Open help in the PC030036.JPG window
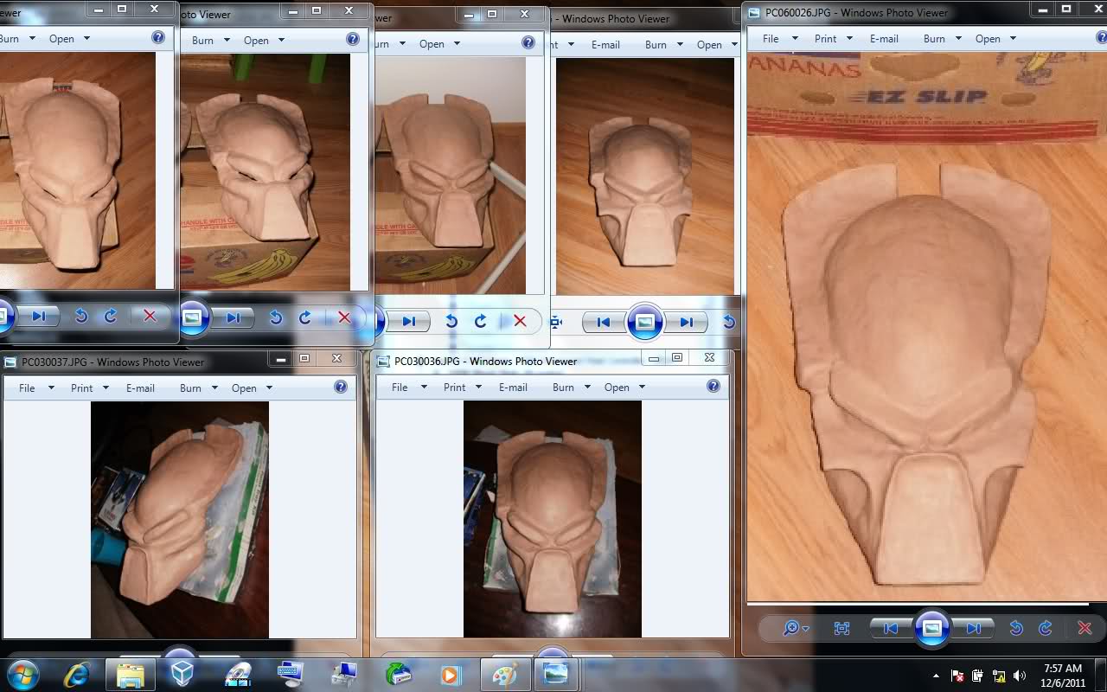Screen dimensions: 1107x692 point(713,386)
